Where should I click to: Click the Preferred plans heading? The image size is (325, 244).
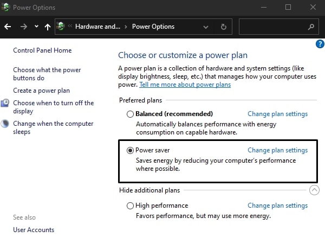click(140, 100)
